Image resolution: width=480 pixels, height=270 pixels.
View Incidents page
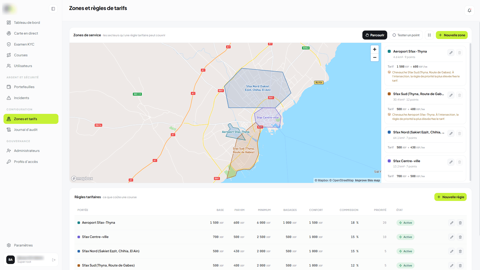[x=31, y=98]
